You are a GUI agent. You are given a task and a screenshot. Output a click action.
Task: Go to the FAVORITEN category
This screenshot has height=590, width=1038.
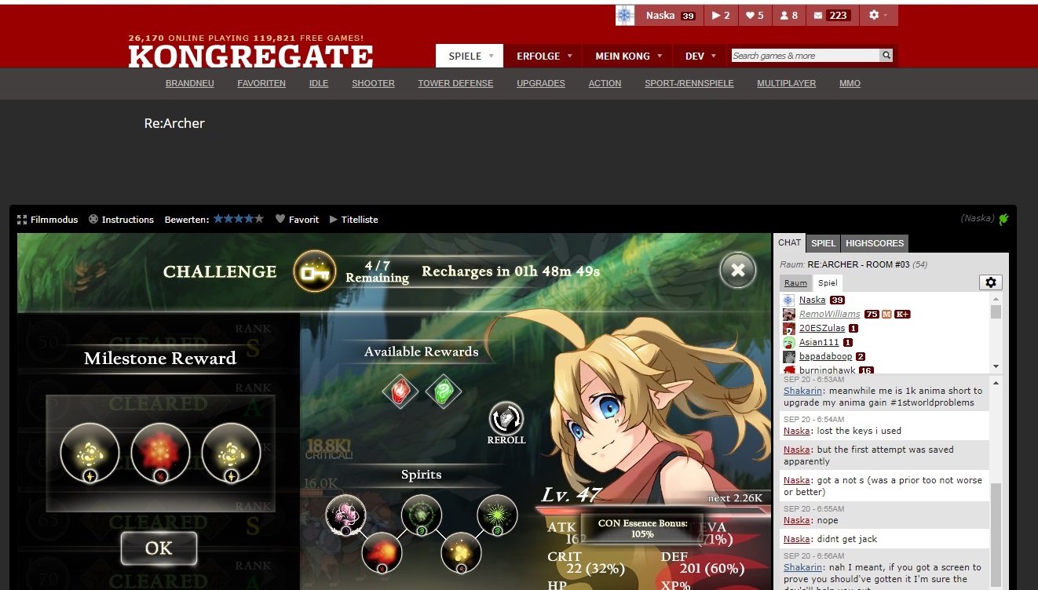[261, 83]
